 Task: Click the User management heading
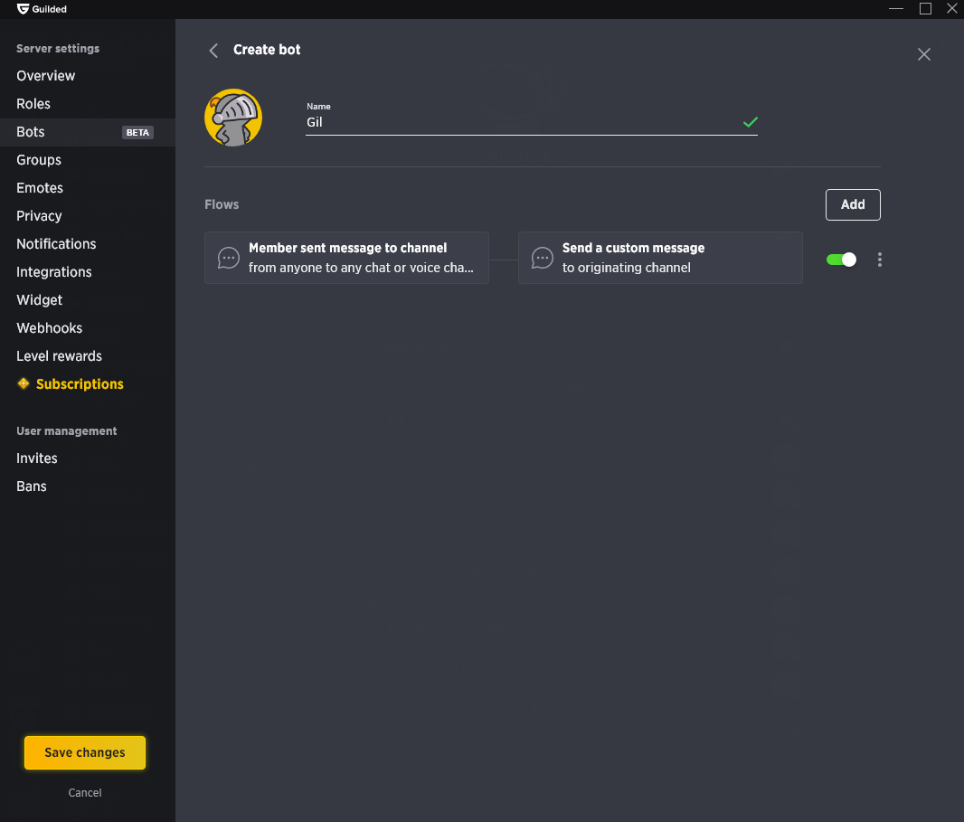click(66, 431)
